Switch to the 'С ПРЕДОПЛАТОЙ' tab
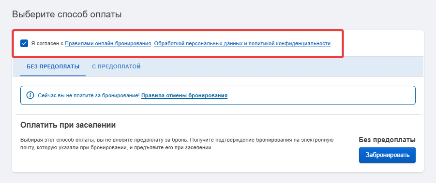 pos(116,66)
